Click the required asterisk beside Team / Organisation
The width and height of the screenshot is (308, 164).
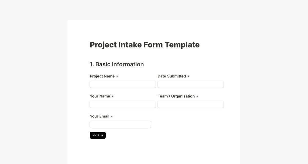click(x=197, y=96)
